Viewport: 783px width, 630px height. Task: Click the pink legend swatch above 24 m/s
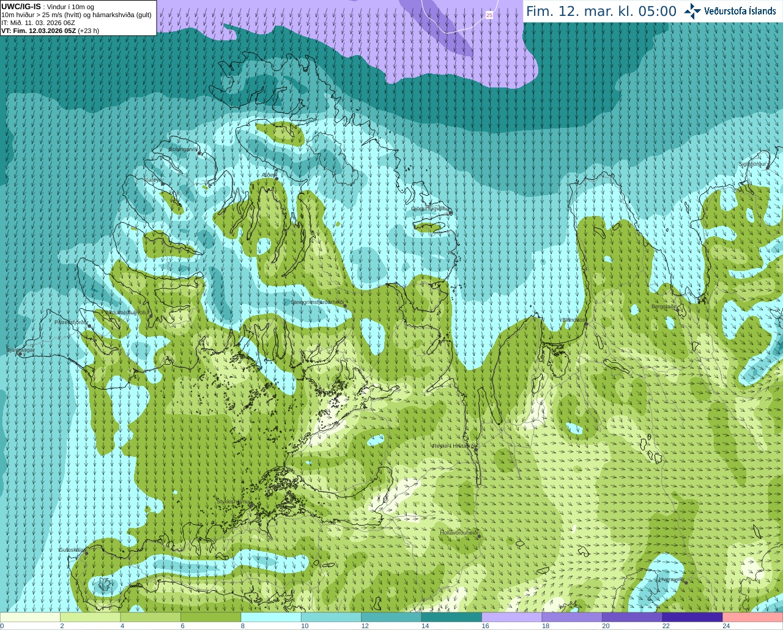(753, 617)
